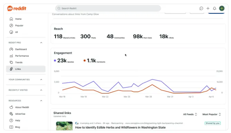Click the search magnifier icon
Screen dimensions: 231x133
(x=59, y=8)
